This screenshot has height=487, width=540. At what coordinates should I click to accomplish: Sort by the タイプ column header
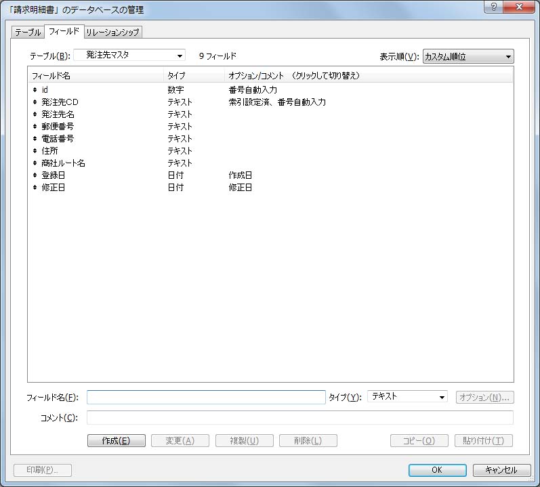pos(194,75)
